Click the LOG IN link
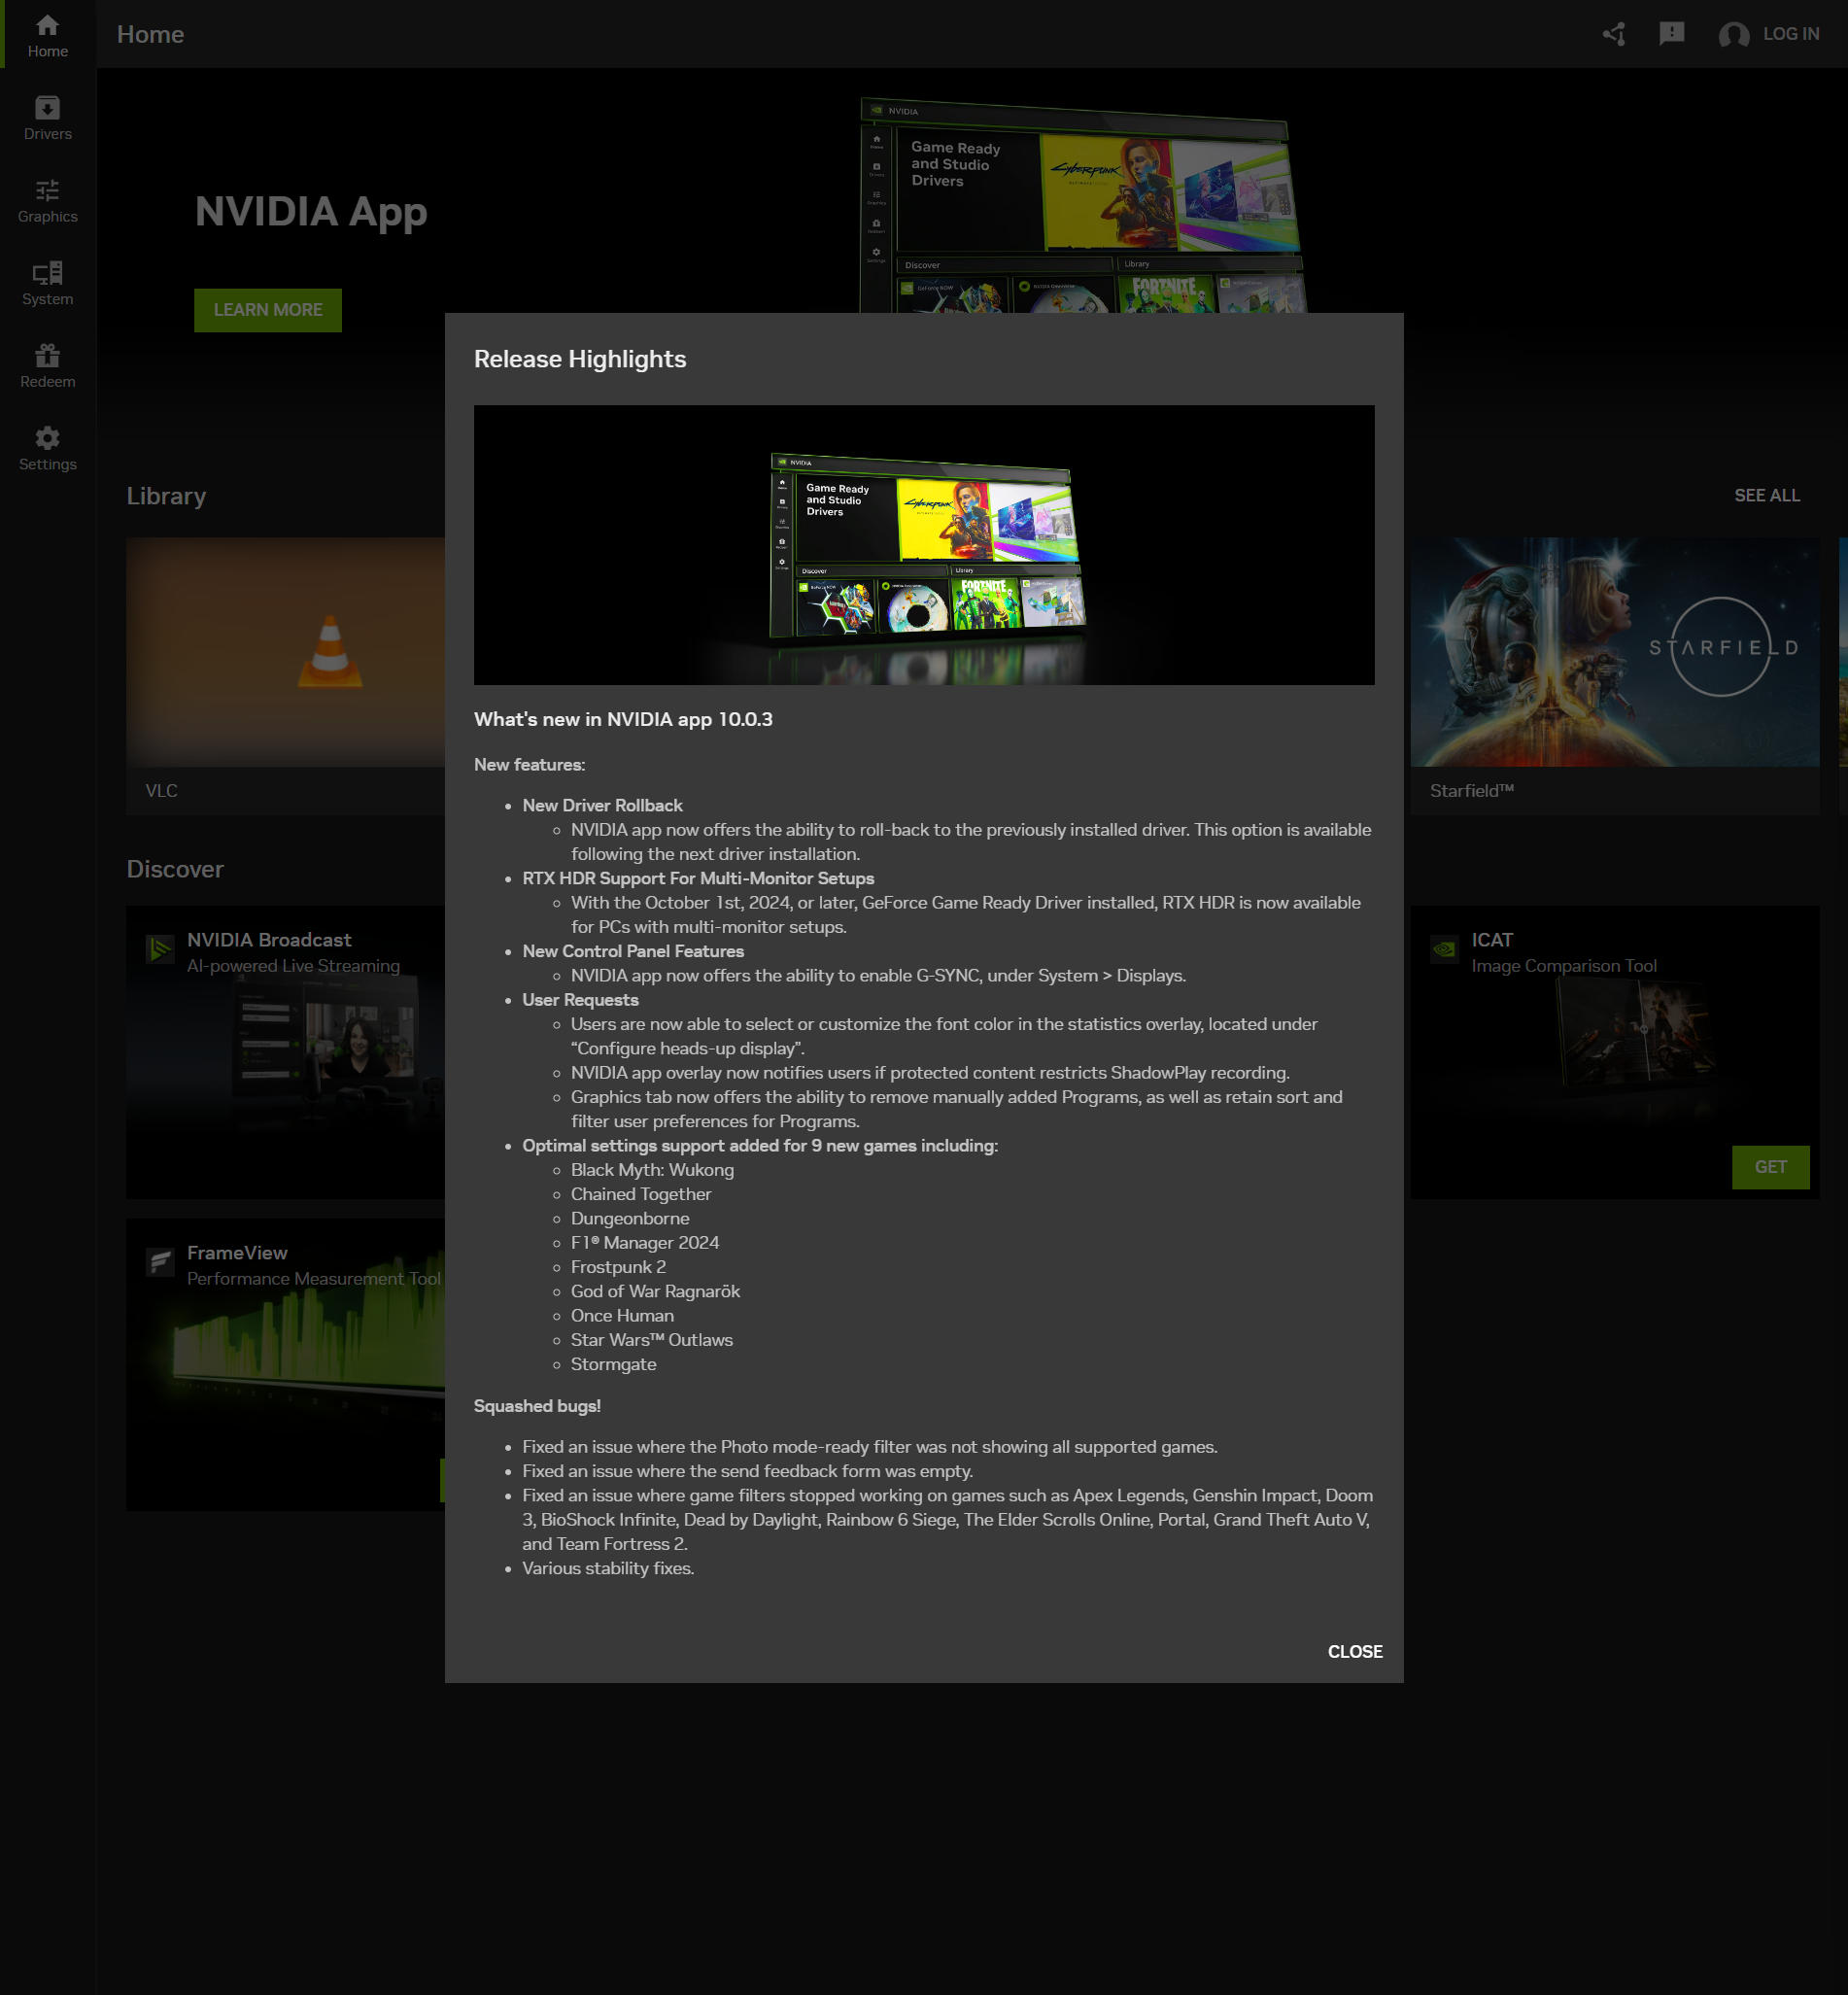This screenshot has width=1848, height=1995. tap(1790, 34)
